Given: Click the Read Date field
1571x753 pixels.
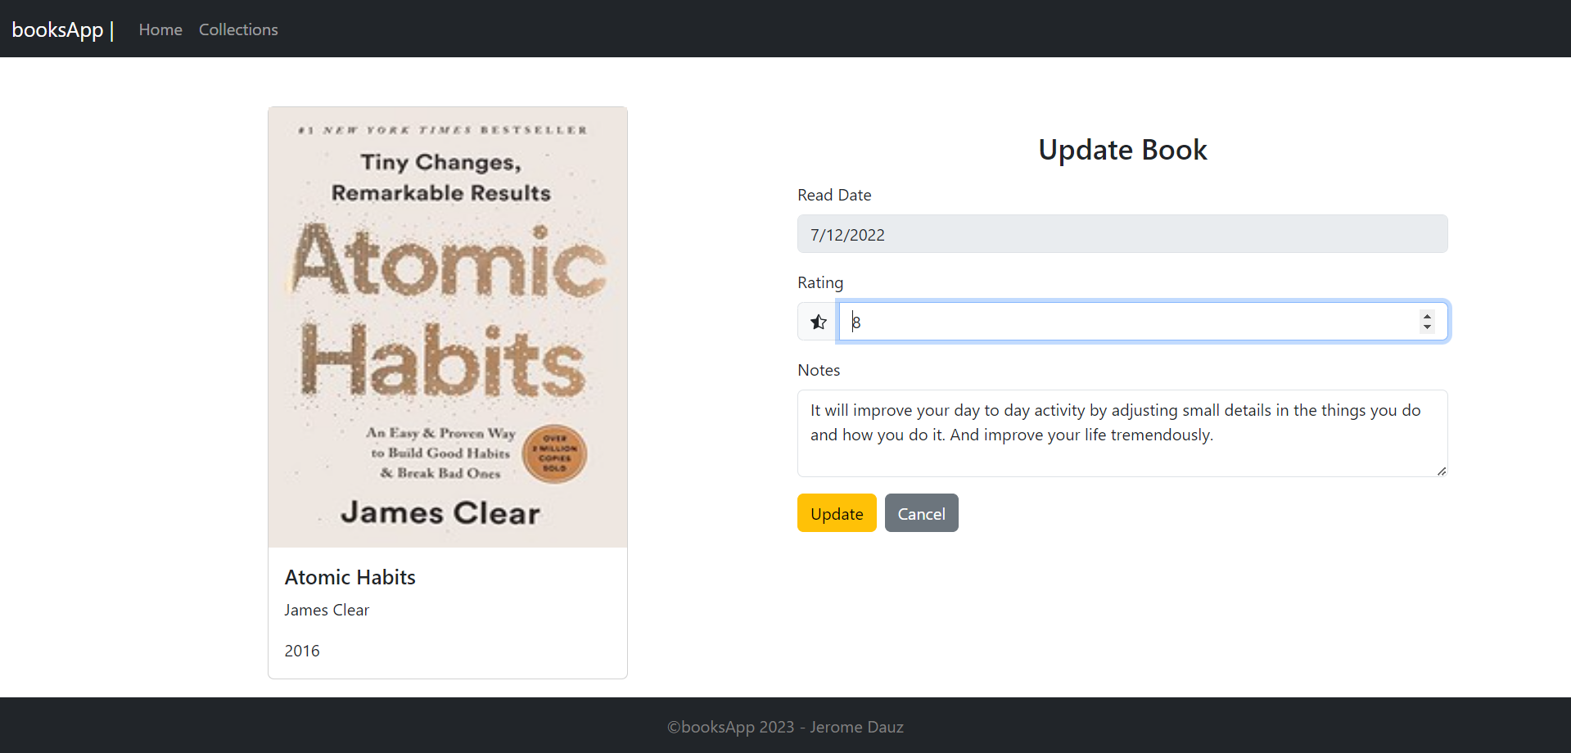Looking at the screenshot, I should (1122, 234).
